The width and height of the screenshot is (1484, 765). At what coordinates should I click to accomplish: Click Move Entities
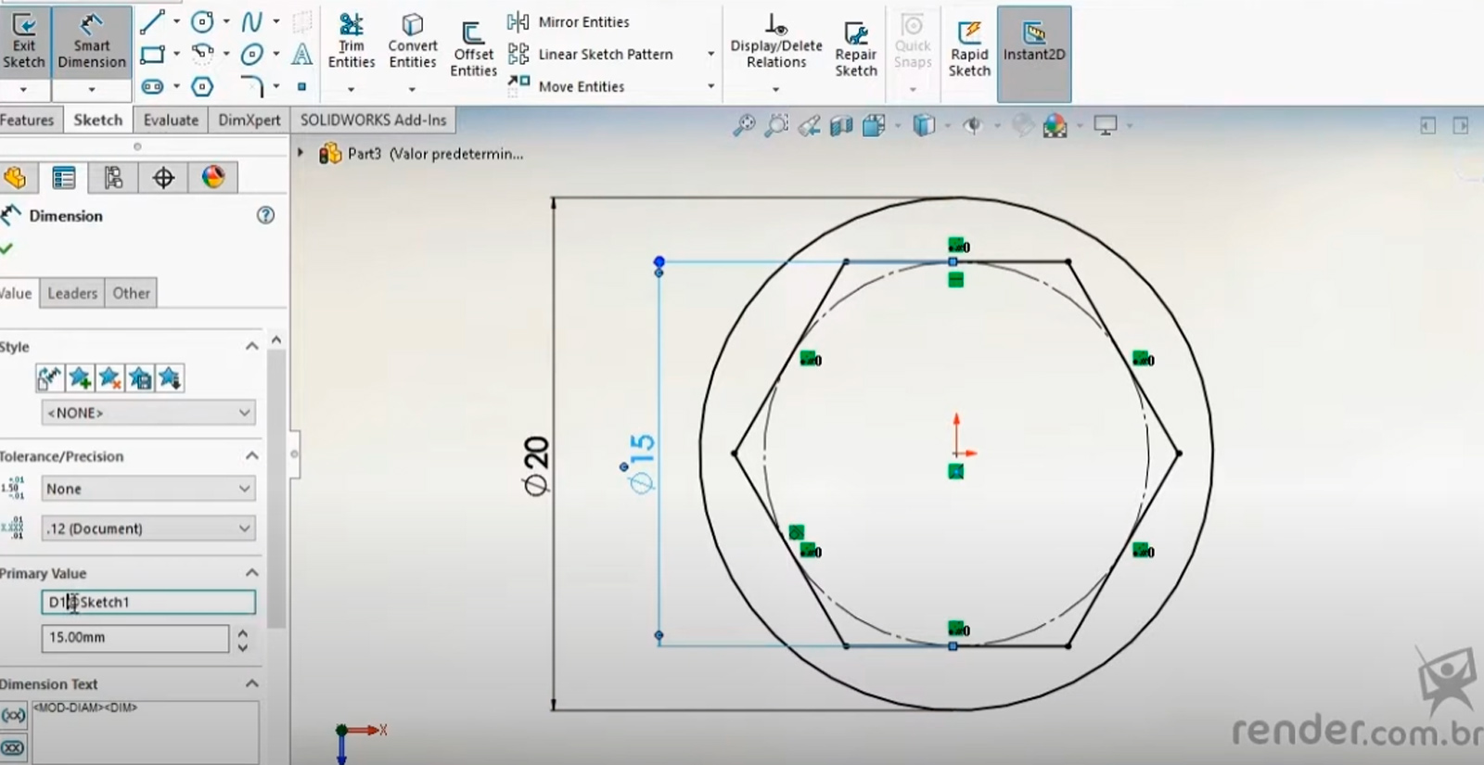567,86
